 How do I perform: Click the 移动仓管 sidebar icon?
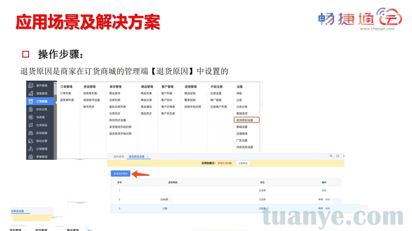coord(31,141)
